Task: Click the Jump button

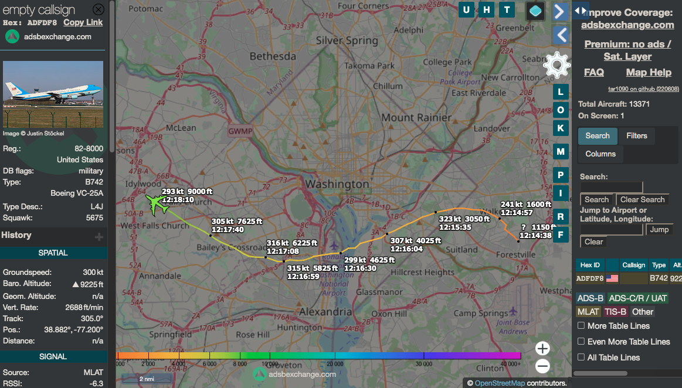Action: click(x=659, y=229)
